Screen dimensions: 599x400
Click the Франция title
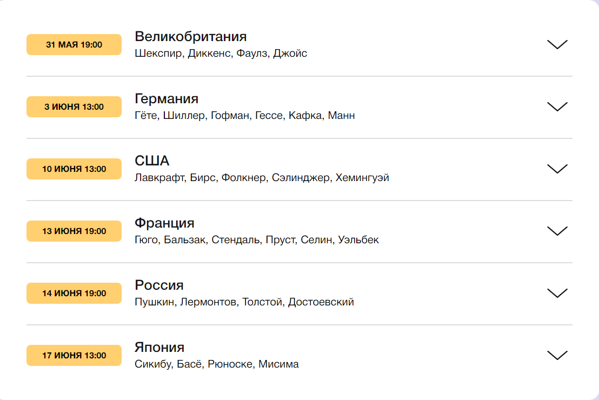pyautogui.click(x=164, y=223)
